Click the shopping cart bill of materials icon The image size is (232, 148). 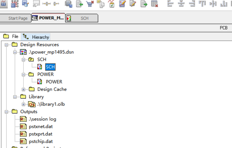[89, 4]
